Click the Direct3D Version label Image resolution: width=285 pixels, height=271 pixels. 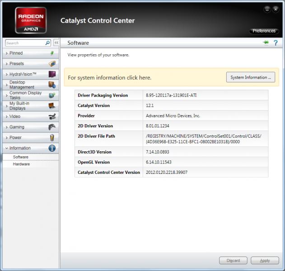pos(94,152)
